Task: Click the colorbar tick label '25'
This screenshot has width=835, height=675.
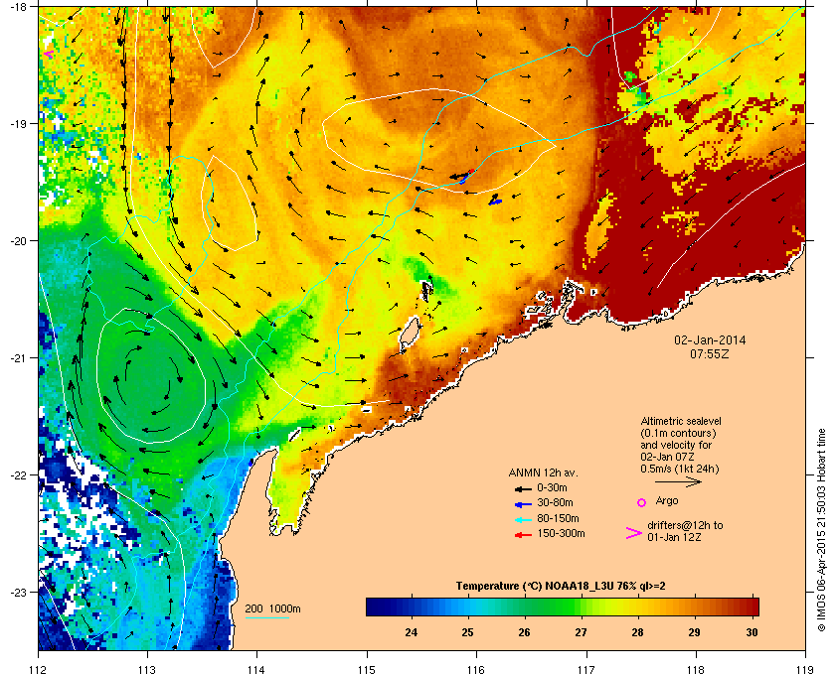Action: point(467,632)
